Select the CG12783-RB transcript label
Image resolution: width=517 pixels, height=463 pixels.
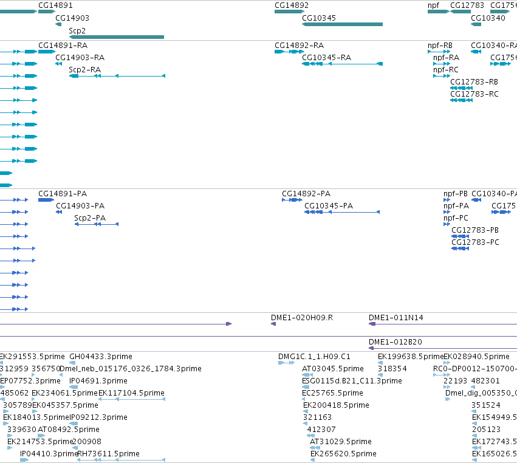coord(474,82)
